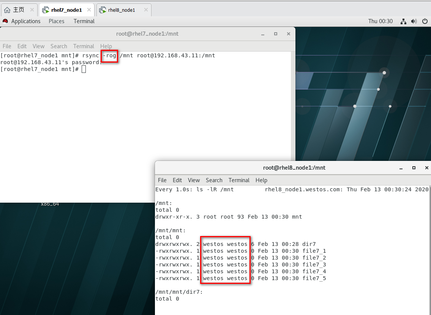Click the network connection icon
This screenshot has height=315, width=431.
click(403, 21)
